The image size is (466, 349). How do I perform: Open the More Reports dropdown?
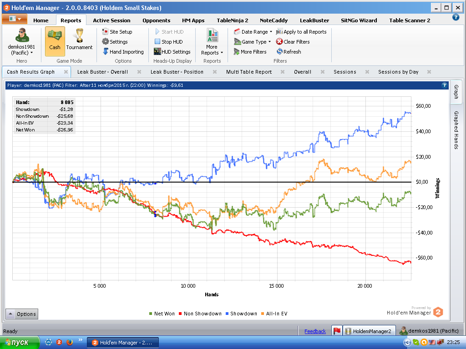point(212,42)
